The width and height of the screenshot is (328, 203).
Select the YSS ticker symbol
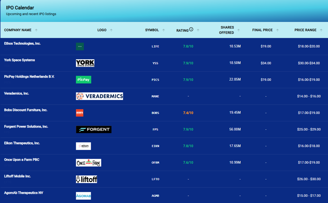155,63
